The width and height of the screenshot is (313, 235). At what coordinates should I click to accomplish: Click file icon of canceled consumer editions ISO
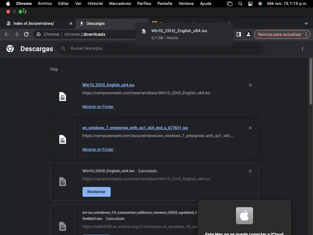(62, 226)
